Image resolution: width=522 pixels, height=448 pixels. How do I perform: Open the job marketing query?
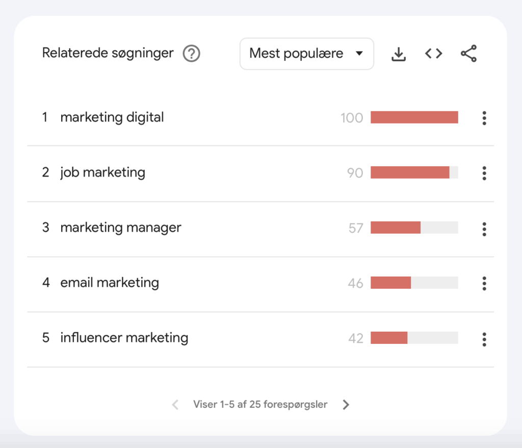pos(102,172)
